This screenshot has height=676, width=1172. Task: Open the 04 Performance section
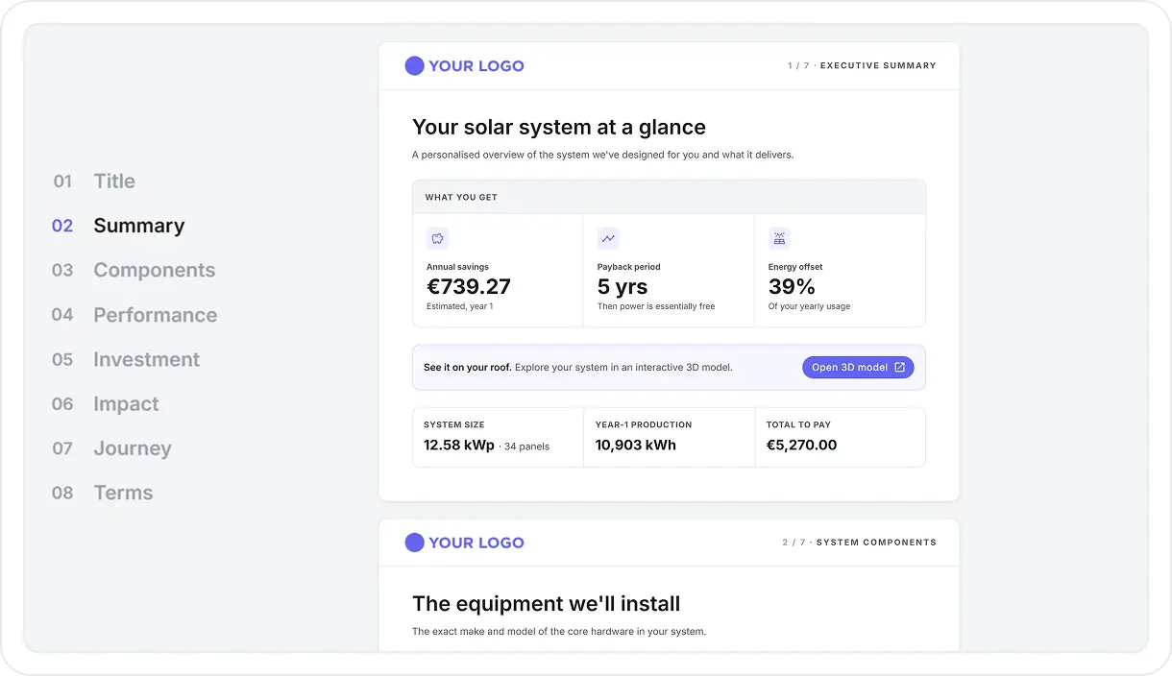tap(134, 315)
